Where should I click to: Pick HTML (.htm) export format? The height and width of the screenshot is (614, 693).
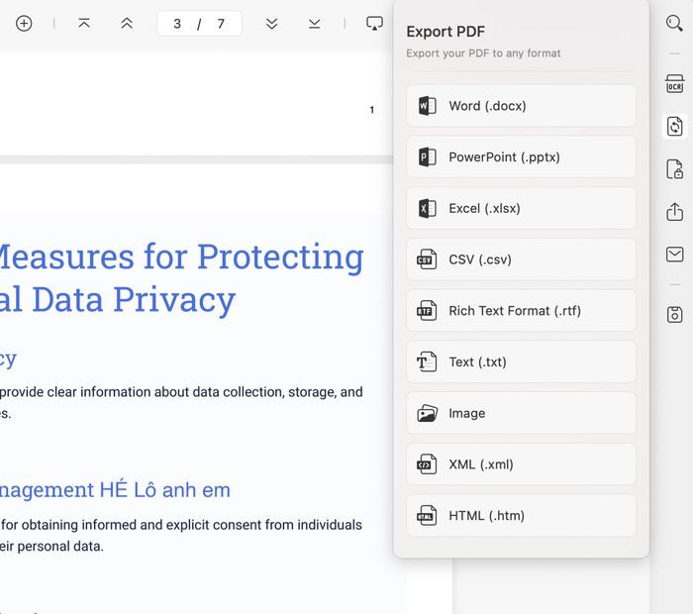(521, 516)
